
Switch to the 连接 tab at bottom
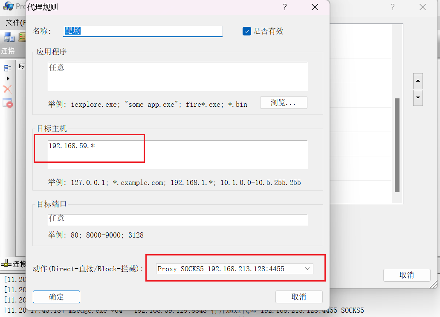click(14, 264)
